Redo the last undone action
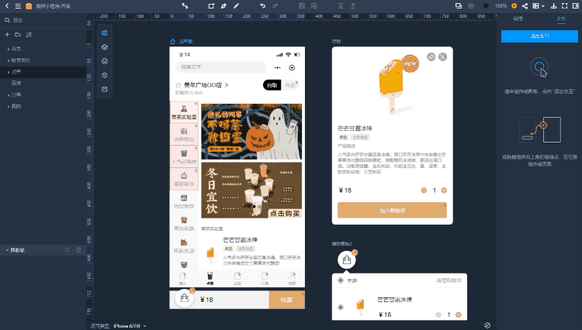Screen dimensions: 582x330 (x=275, y=6)
